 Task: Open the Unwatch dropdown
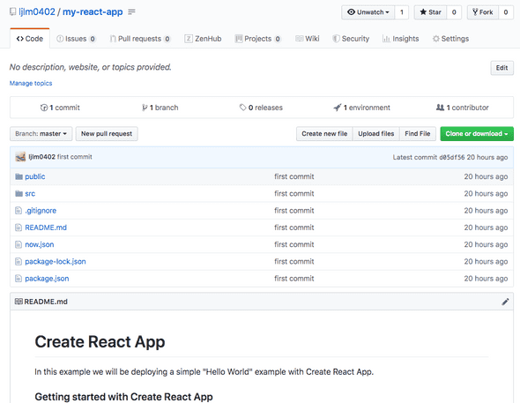coord(368,12)
